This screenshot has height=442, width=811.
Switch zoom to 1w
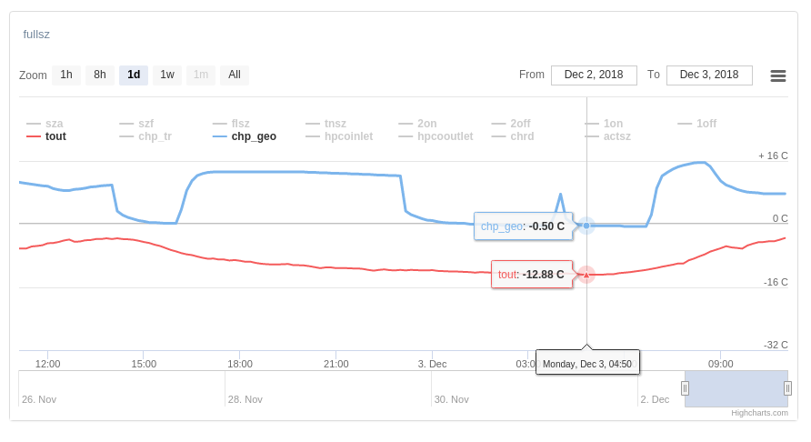click(x=167, y=75)
